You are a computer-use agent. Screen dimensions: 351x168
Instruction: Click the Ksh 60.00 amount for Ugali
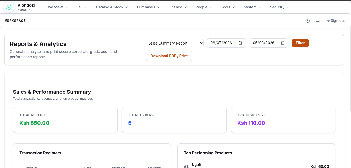[320, 166]
